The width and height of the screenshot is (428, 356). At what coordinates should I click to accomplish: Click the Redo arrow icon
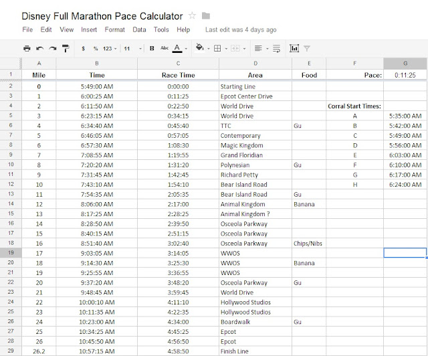[x=52, y=48]
